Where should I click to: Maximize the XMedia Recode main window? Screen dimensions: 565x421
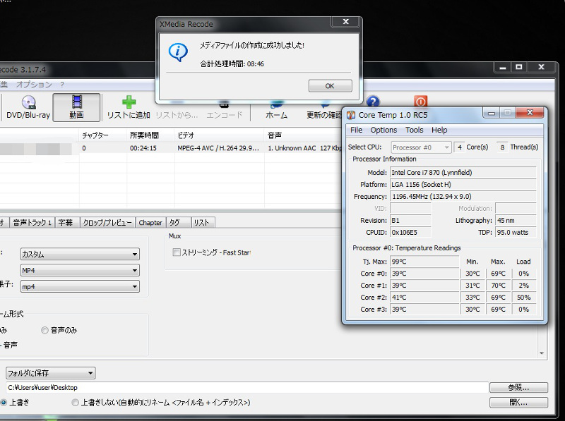[519, 67]
